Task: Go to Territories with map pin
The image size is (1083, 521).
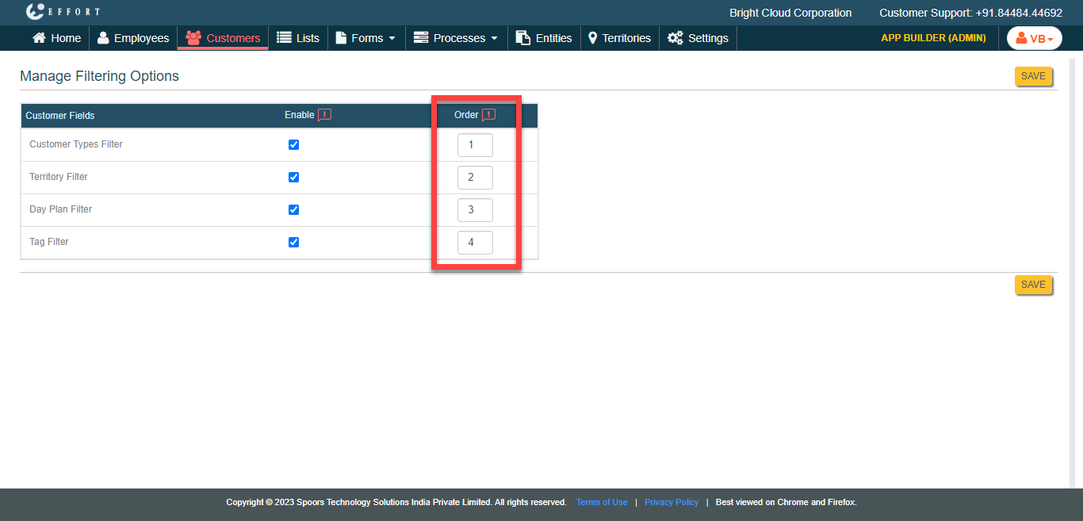Action: (619, 38)
